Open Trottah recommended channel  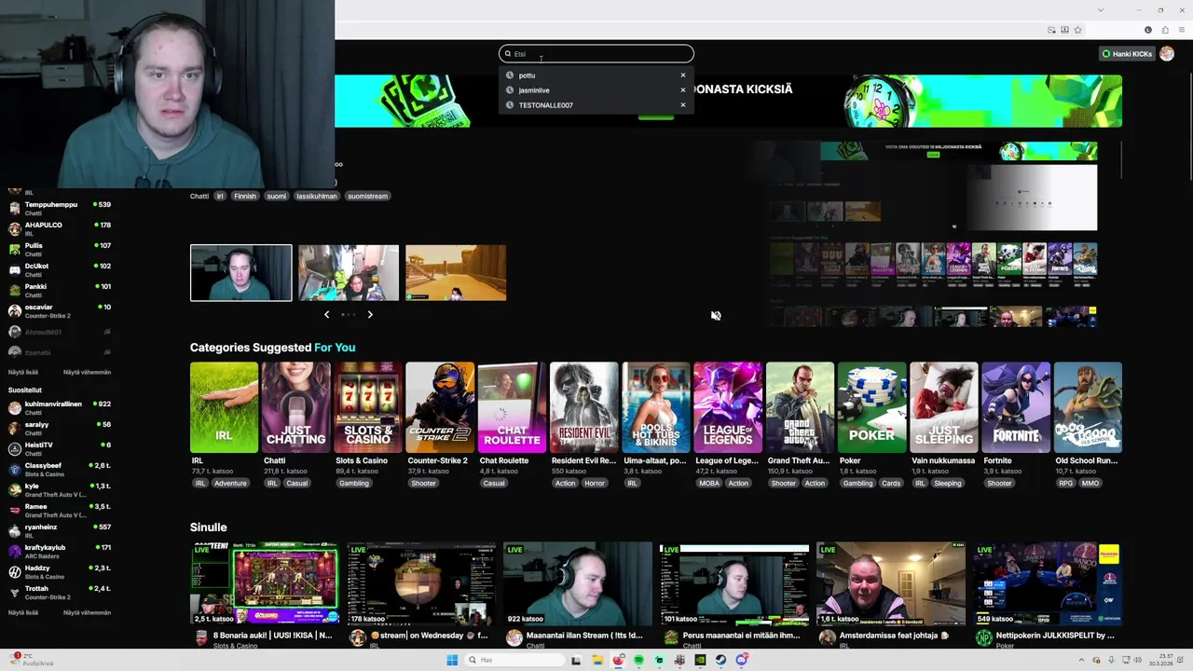(60, 592)
